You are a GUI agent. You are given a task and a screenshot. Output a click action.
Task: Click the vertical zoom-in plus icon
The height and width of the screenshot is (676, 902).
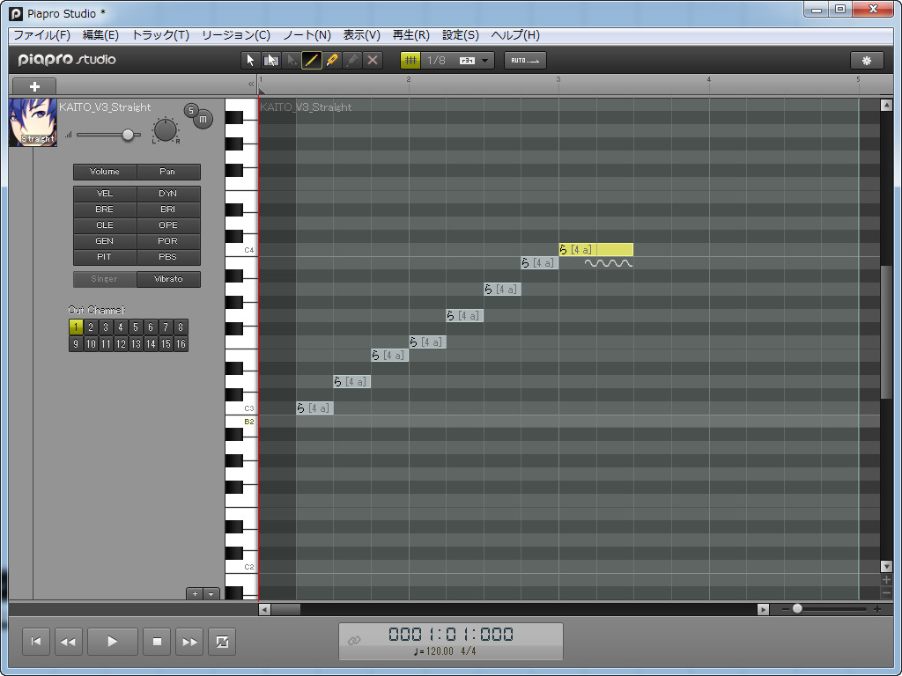coord(886,580)
